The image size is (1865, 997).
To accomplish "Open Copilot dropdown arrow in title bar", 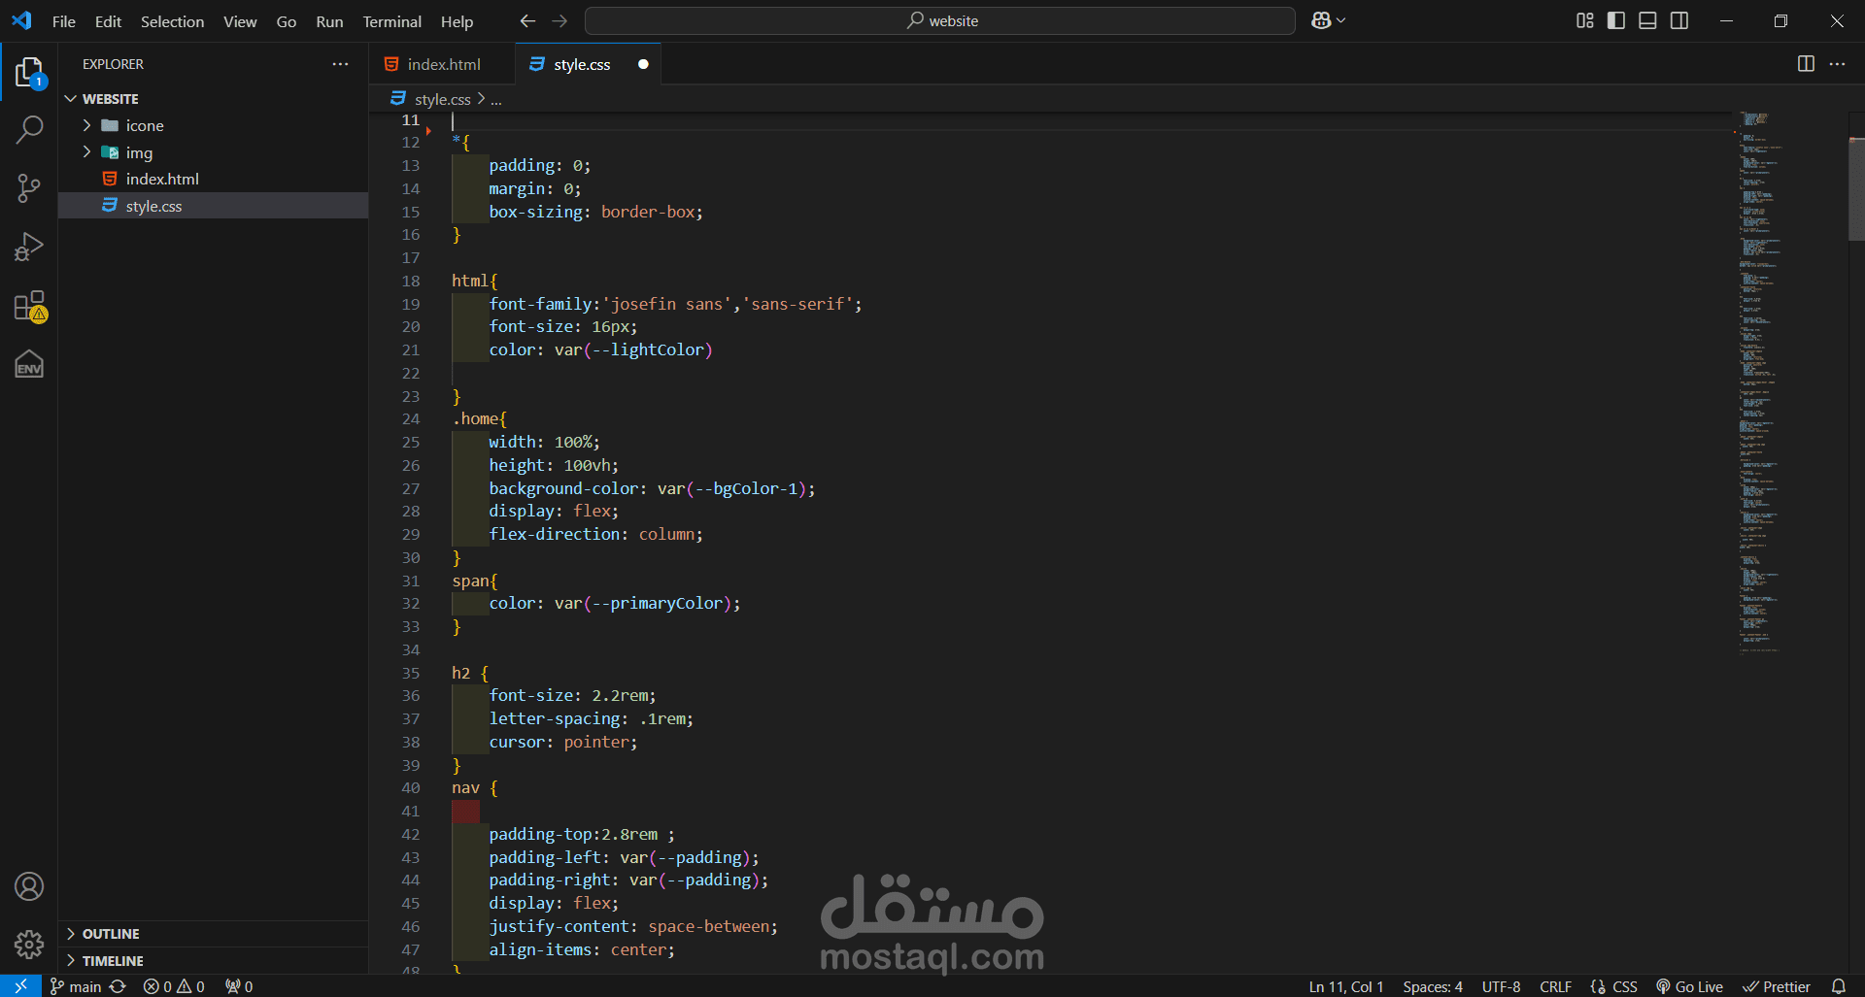I will (1341, 20).
